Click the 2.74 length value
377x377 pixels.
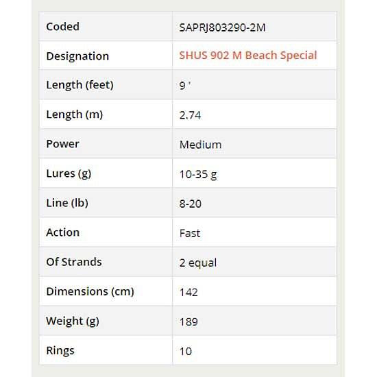click(190, 115)
